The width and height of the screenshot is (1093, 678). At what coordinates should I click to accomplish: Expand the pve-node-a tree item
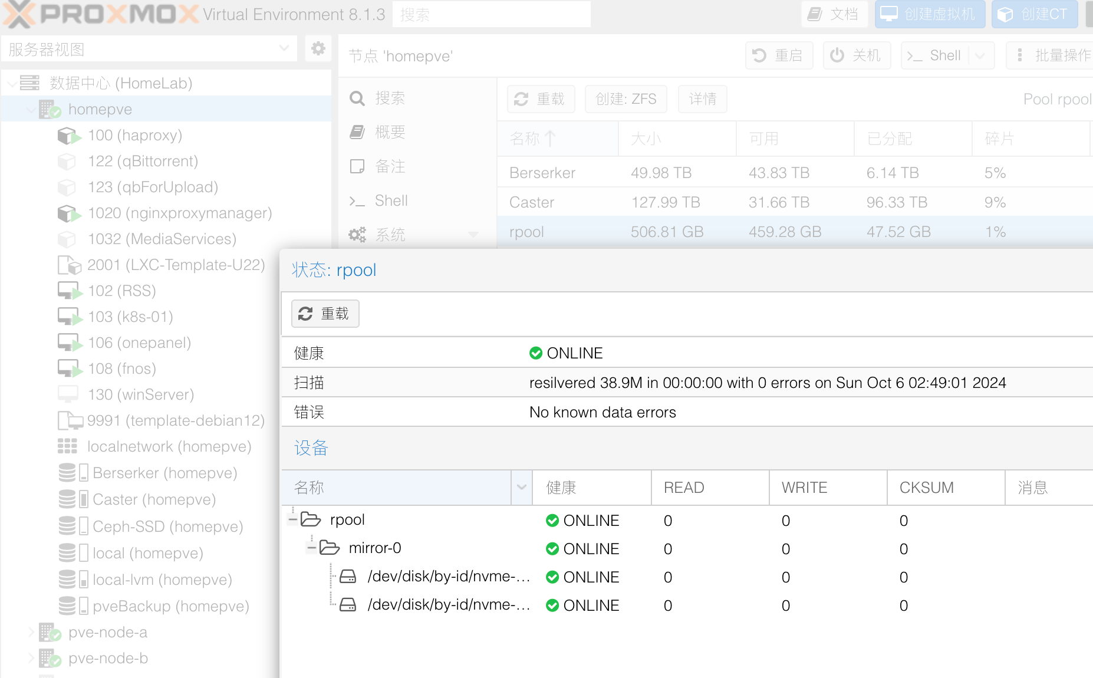coord(31,632)
